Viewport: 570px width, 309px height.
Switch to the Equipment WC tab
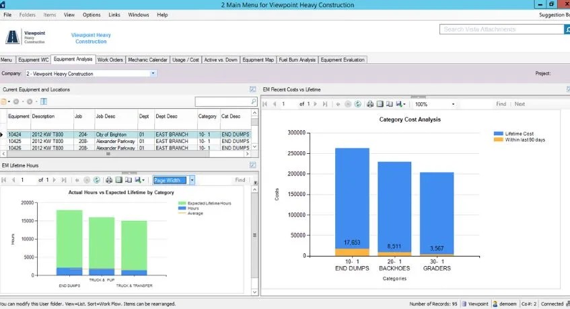(34, 60)
